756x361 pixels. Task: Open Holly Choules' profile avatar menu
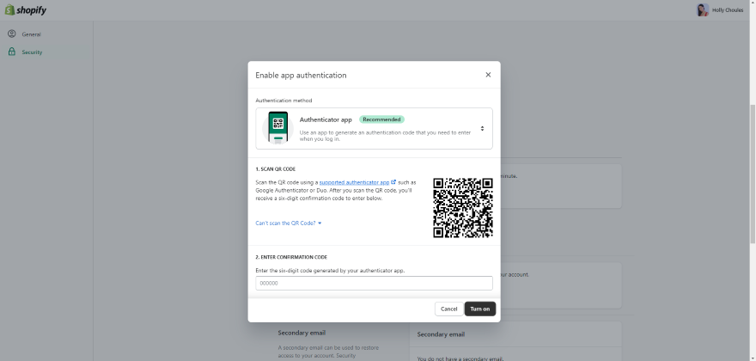(703, 10)
